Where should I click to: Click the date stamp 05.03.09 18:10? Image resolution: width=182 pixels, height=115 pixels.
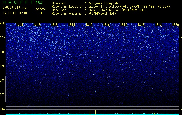point(15,13)
